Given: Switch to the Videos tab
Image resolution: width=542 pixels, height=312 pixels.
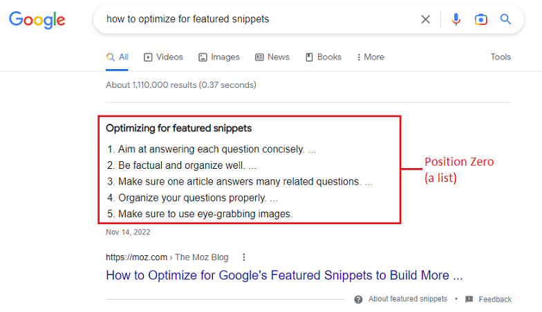Looking at the screenshot, I should click(x=163, y=57).
